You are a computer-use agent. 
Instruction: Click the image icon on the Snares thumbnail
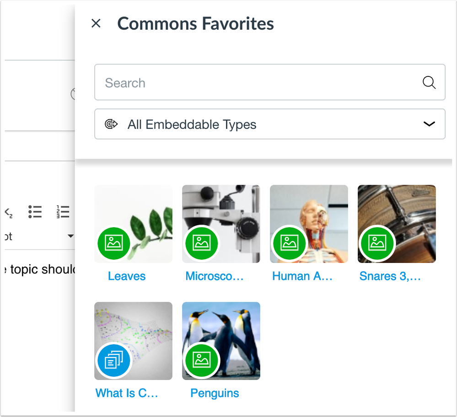click(377, 243)
